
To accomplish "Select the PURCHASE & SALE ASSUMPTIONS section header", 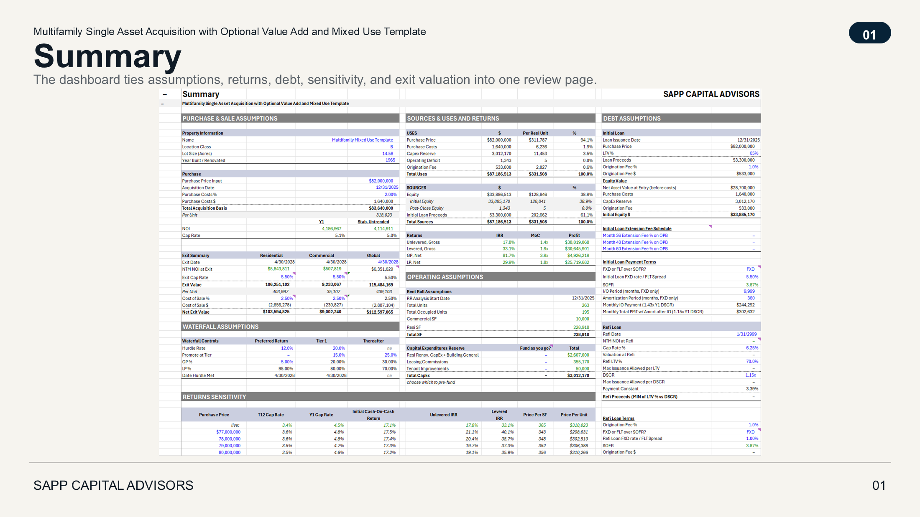I will click(x=290, y=119).
